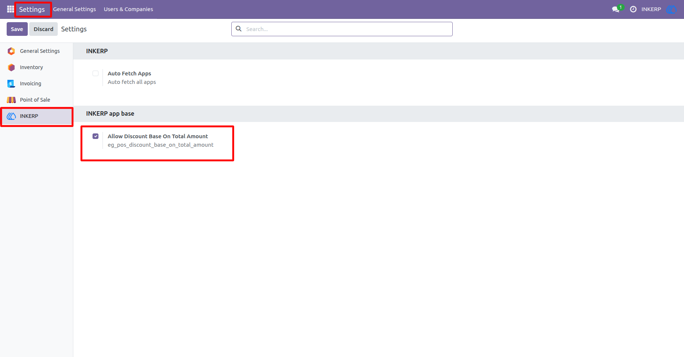Focus the settings search field
Screen dimensions: 684x357
pos(342,29)
